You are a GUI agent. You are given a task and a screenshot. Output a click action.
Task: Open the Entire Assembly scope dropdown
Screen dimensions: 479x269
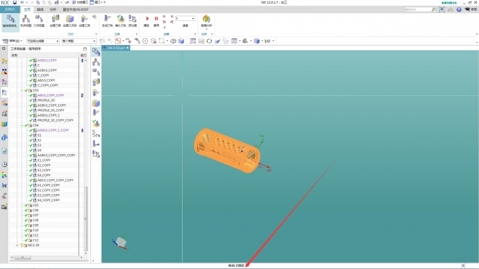pyautogui.click(x=79, y=41)
